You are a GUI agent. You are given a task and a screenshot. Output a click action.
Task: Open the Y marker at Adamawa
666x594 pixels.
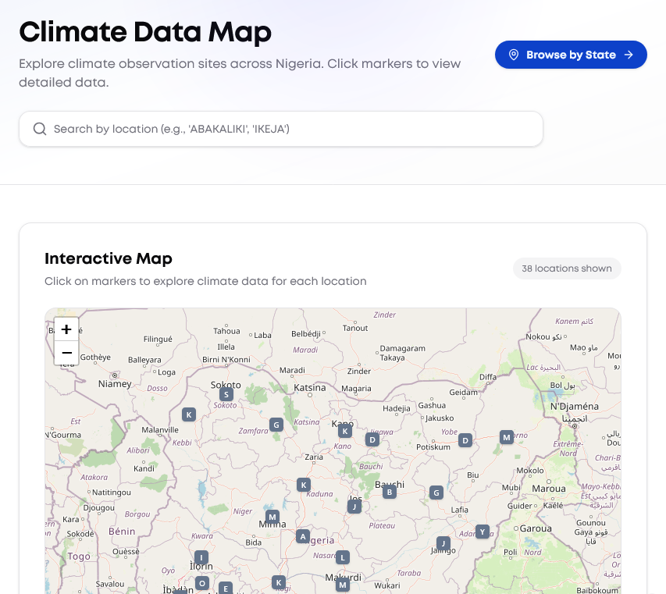pyautogui.click(x=483, y=532)
